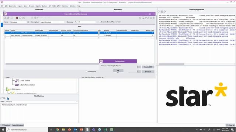The image size is (236, 132).
Task: Switch to the Report Schedule window tab
Action: [x=18, y=125]
